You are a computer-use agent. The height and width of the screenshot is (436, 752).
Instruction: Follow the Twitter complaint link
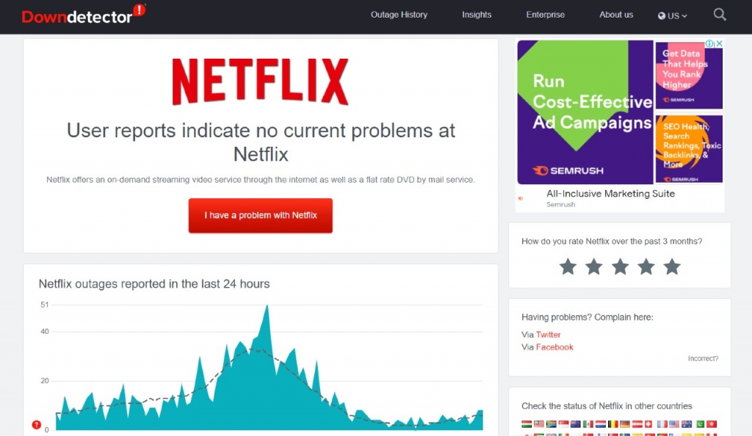click(x=548, y=335)
